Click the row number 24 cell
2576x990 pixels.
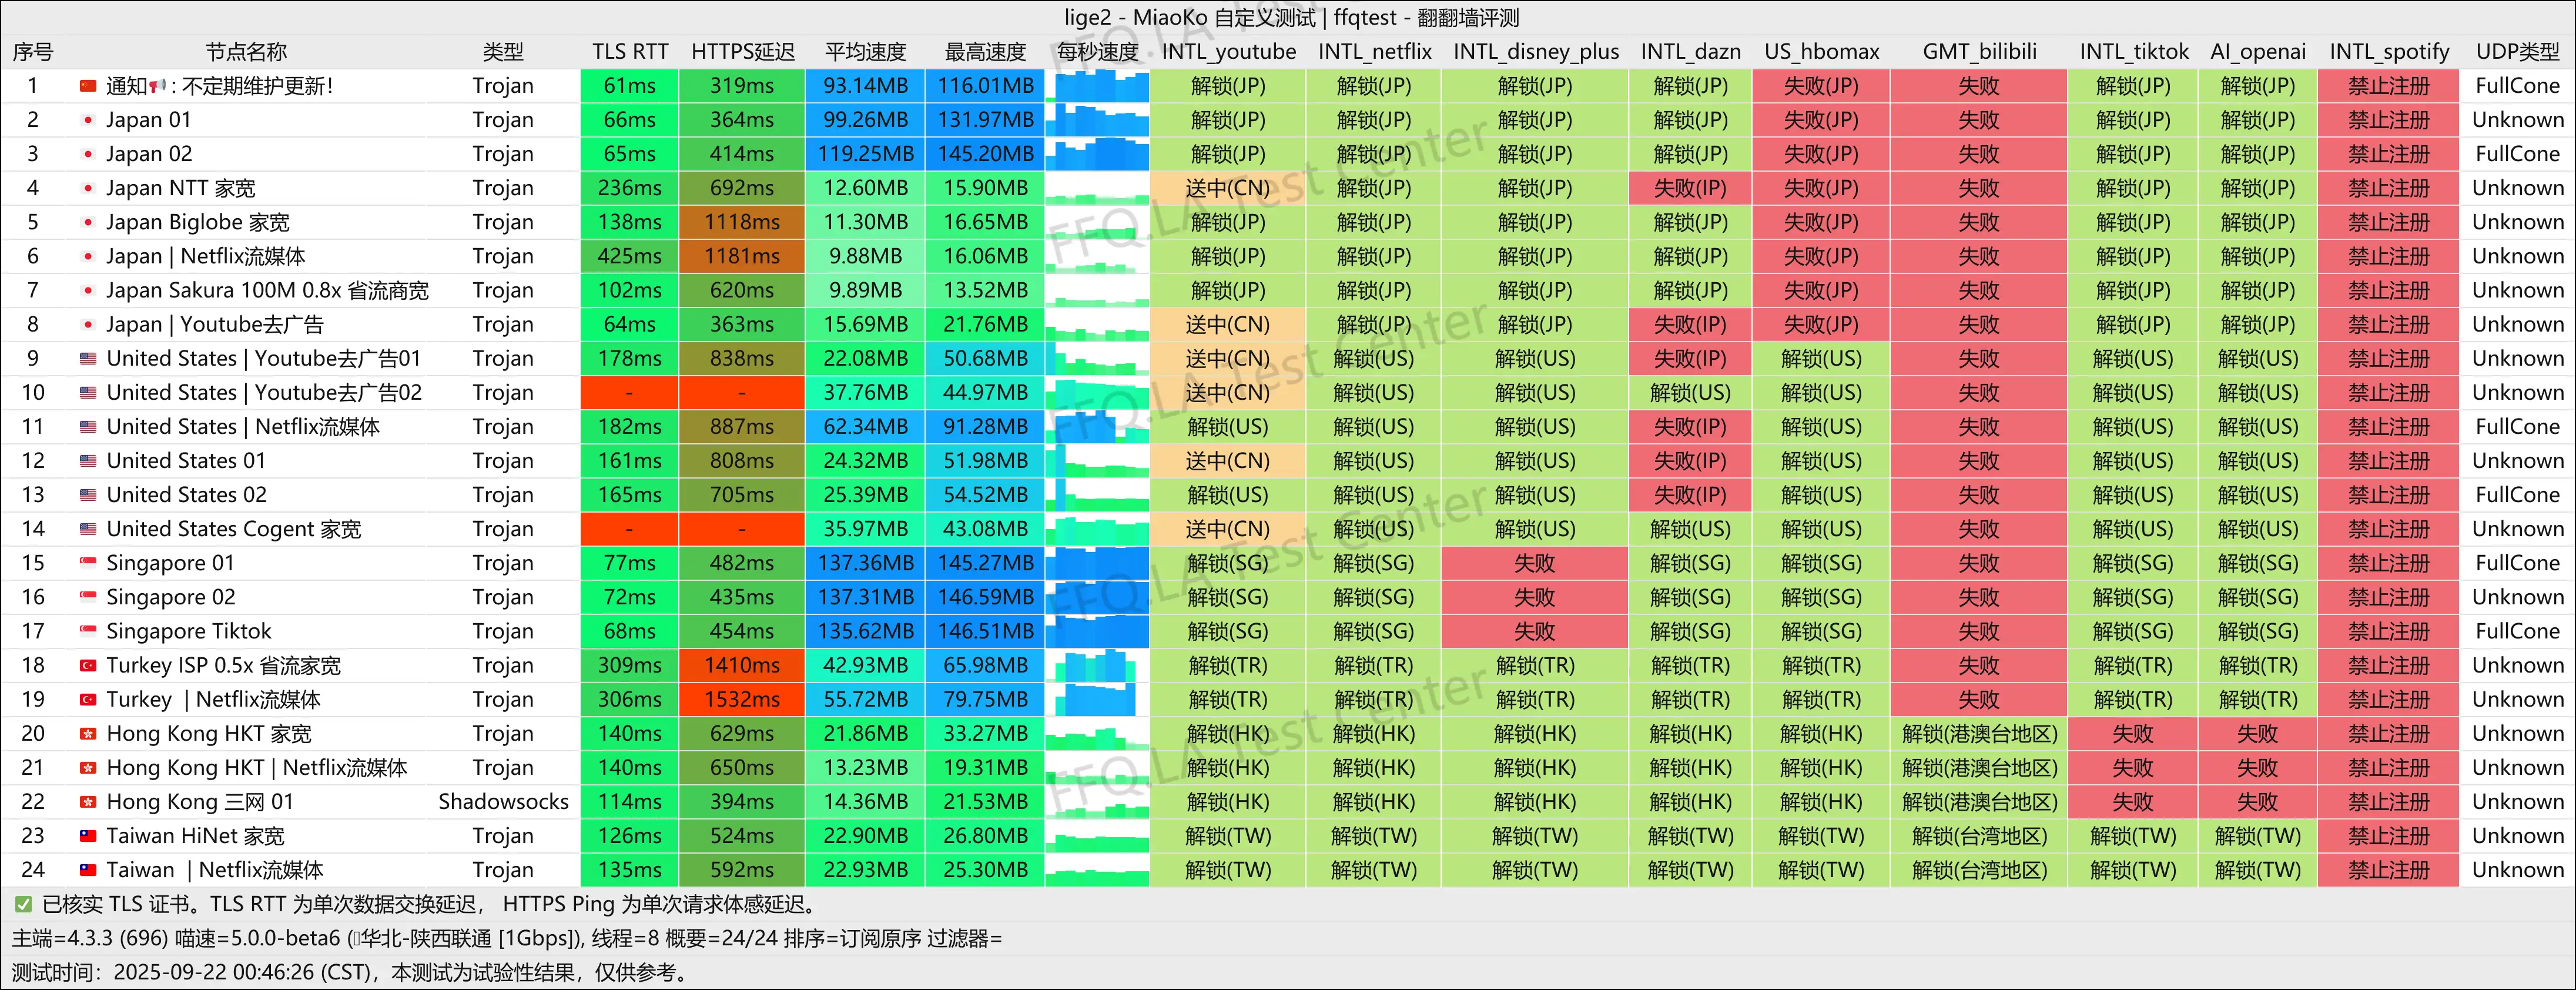tap(33, 870)
